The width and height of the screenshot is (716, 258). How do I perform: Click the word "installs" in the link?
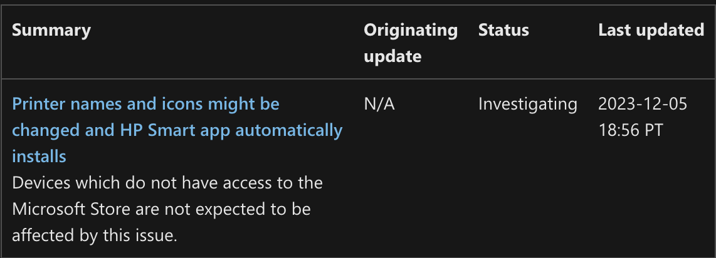click(39, 157)
